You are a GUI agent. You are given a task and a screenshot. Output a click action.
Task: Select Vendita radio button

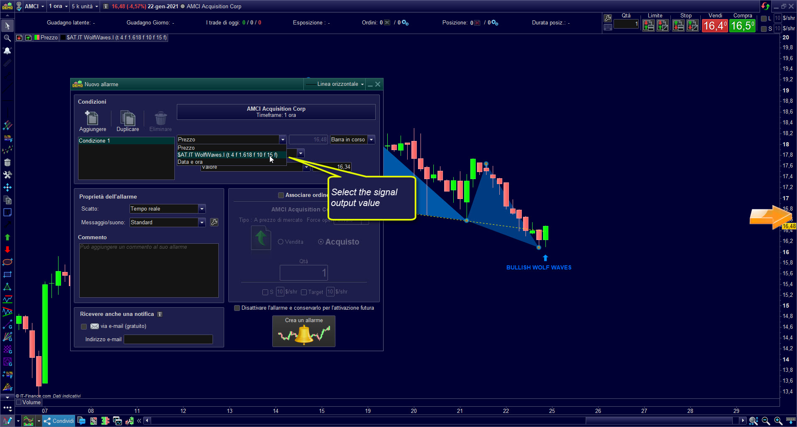click(281, 242)
